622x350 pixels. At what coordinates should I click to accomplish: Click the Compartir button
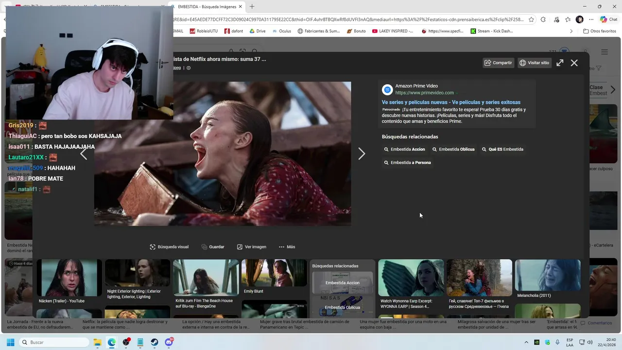click(498, 63)
